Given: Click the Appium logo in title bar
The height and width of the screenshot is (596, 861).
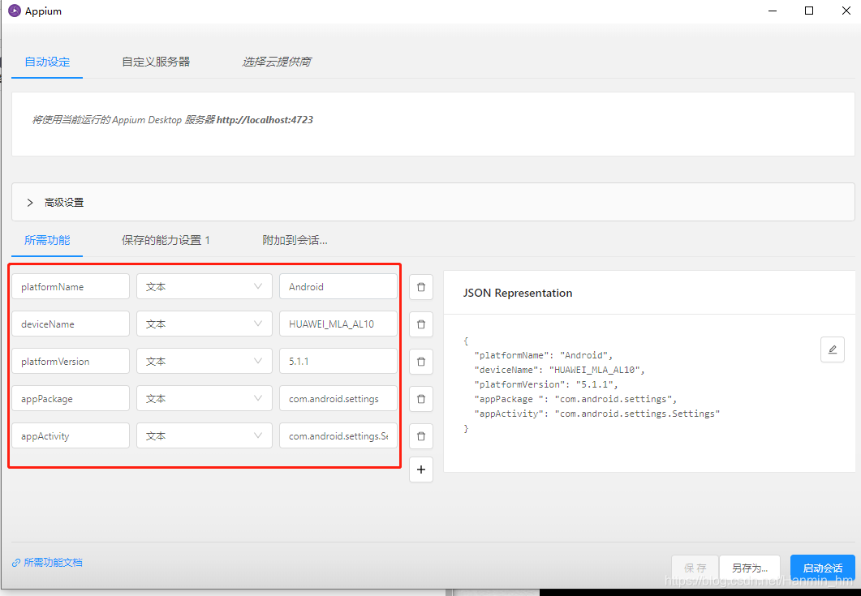Looking at the screenshot, I should point(15,11).
